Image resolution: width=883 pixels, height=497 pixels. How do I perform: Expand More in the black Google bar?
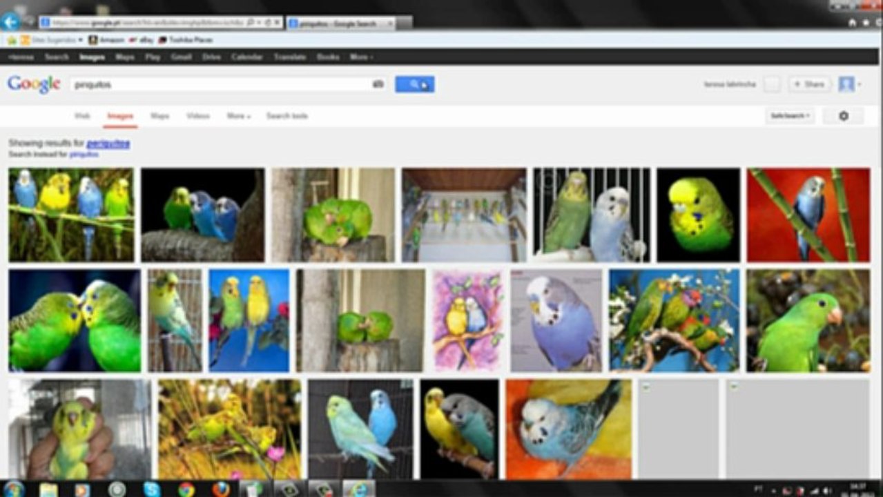pos(361,57)
